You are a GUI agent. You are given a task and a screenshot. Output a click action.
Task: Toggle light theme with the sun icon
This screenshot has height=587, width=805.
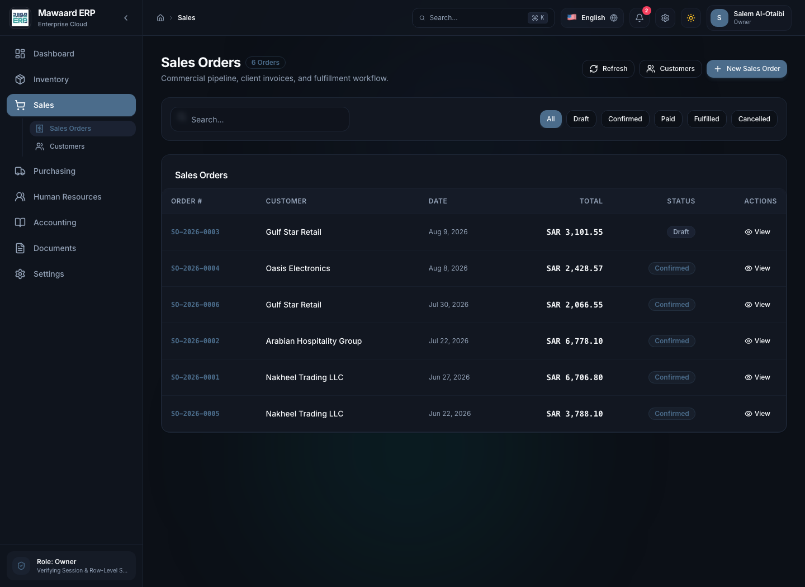691,18
